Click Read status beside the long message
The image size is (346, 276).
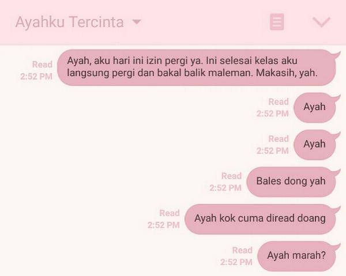[42, 65]
